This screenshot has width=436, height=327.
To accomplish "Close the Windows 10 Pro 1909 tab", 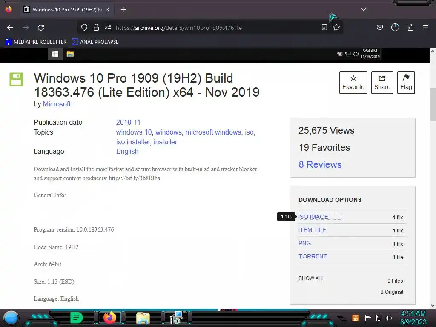I will click(107, 9).
